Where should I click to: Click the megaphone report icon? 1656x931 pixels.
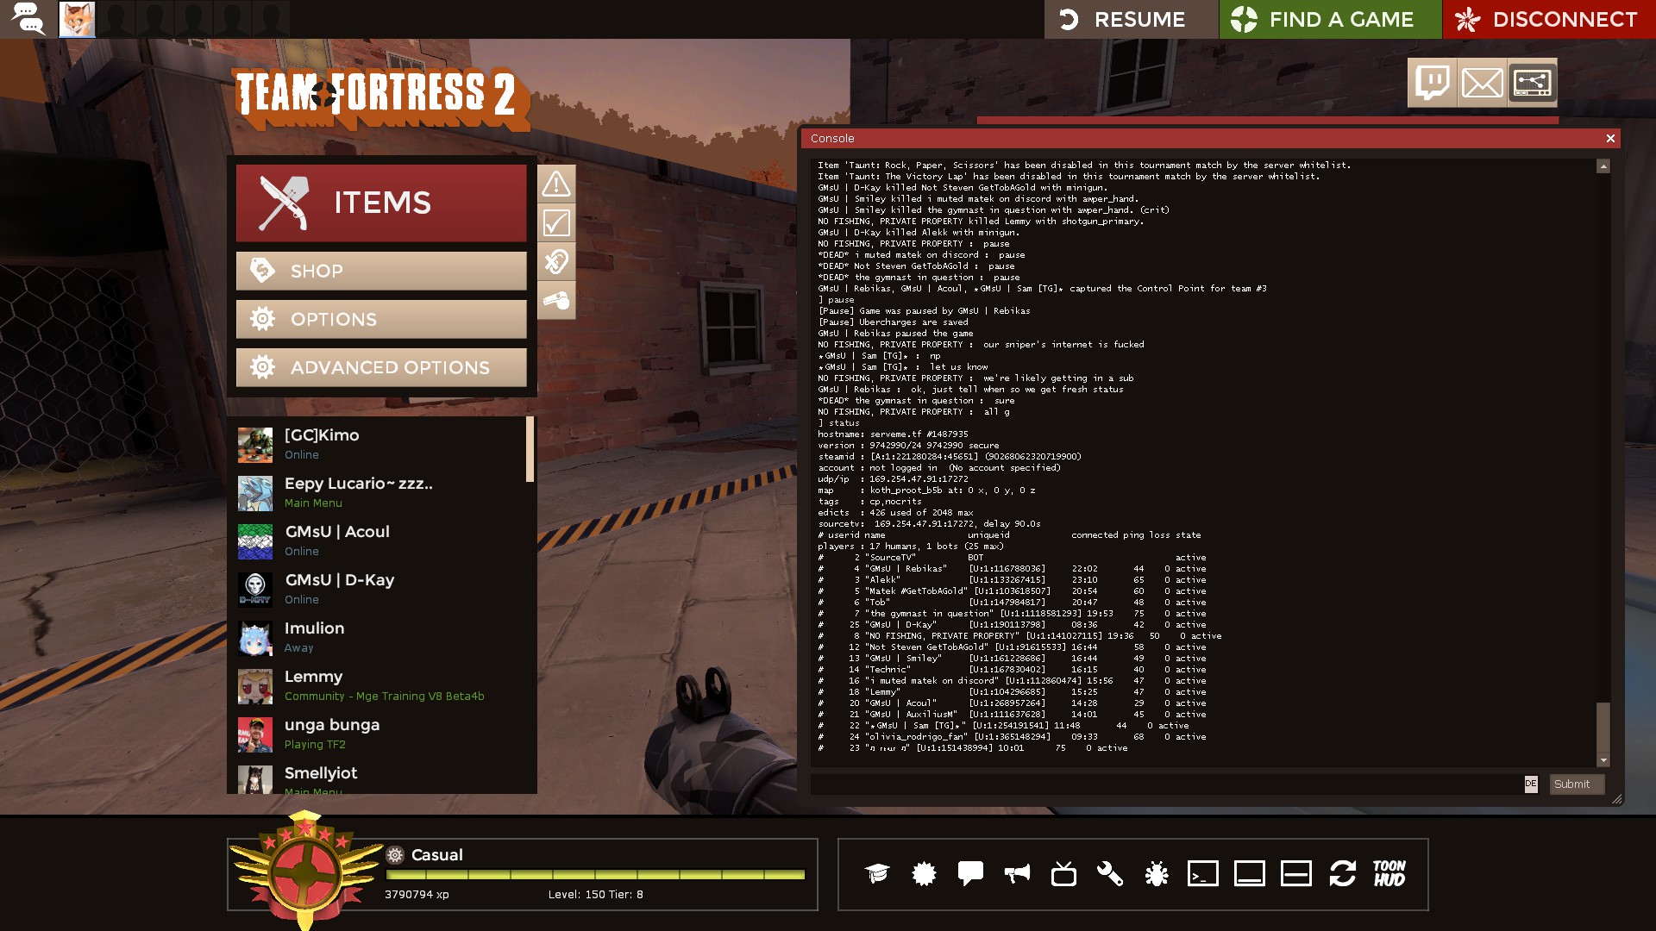(1017, 874)
